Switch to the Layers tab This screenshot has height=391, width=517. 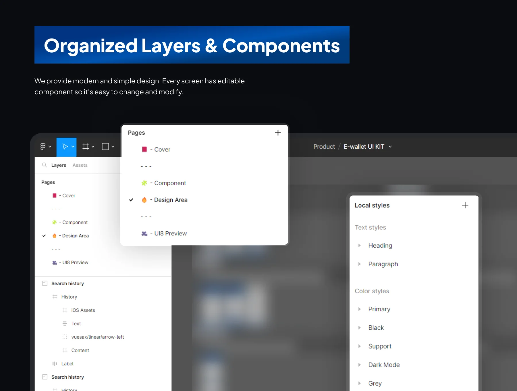59,165
